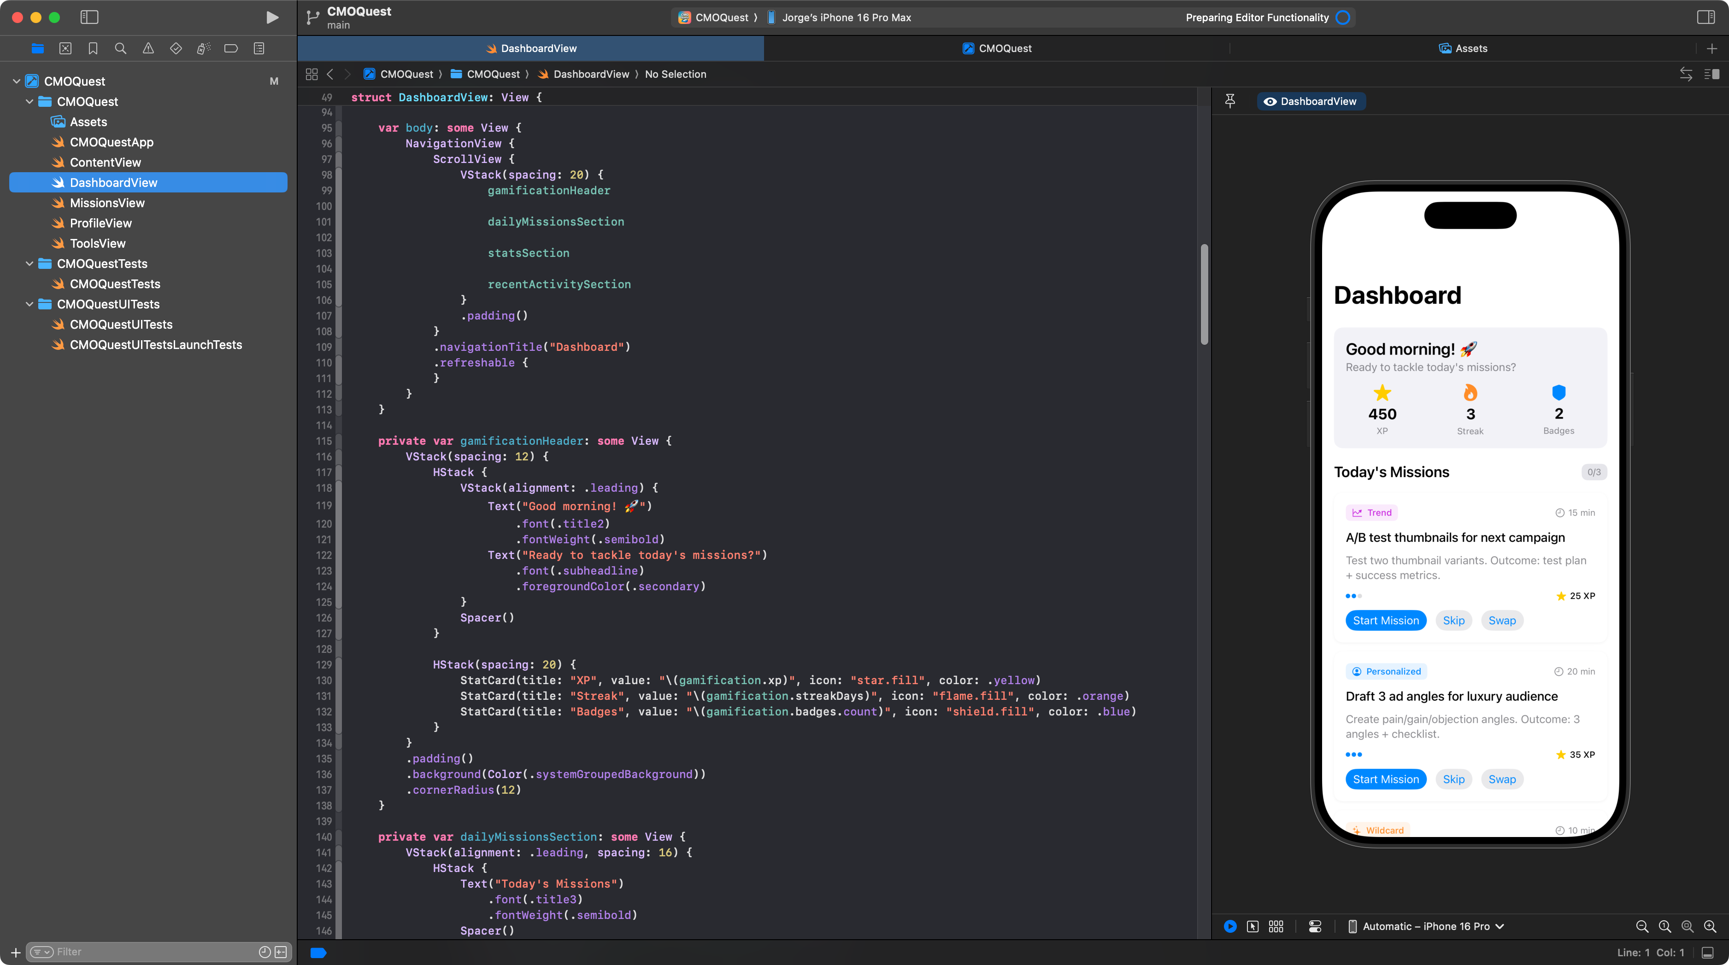Collapse the CMOQuestUITests folder

coord(29,304)
